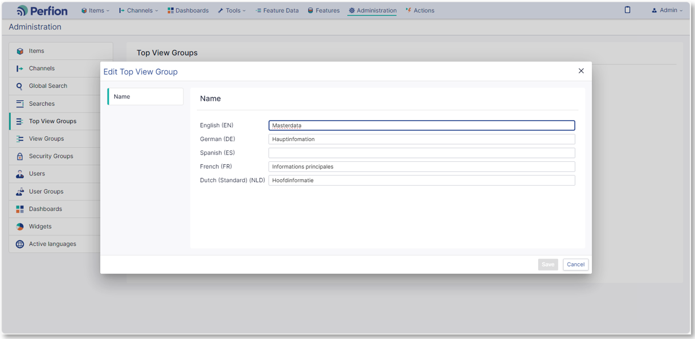Click the Global Search magnifier icon
The width and height of the screenshot is (695, 339).
[x=20, y=86]
